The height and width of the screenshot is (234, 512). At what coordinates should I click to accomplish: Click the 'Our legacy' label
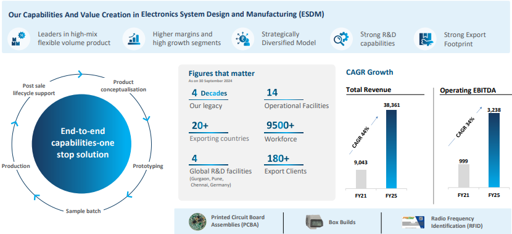click(205, 106)
